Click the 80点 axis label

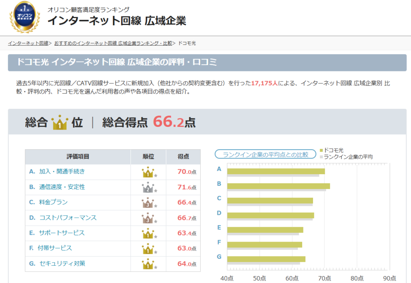(357, 278)
